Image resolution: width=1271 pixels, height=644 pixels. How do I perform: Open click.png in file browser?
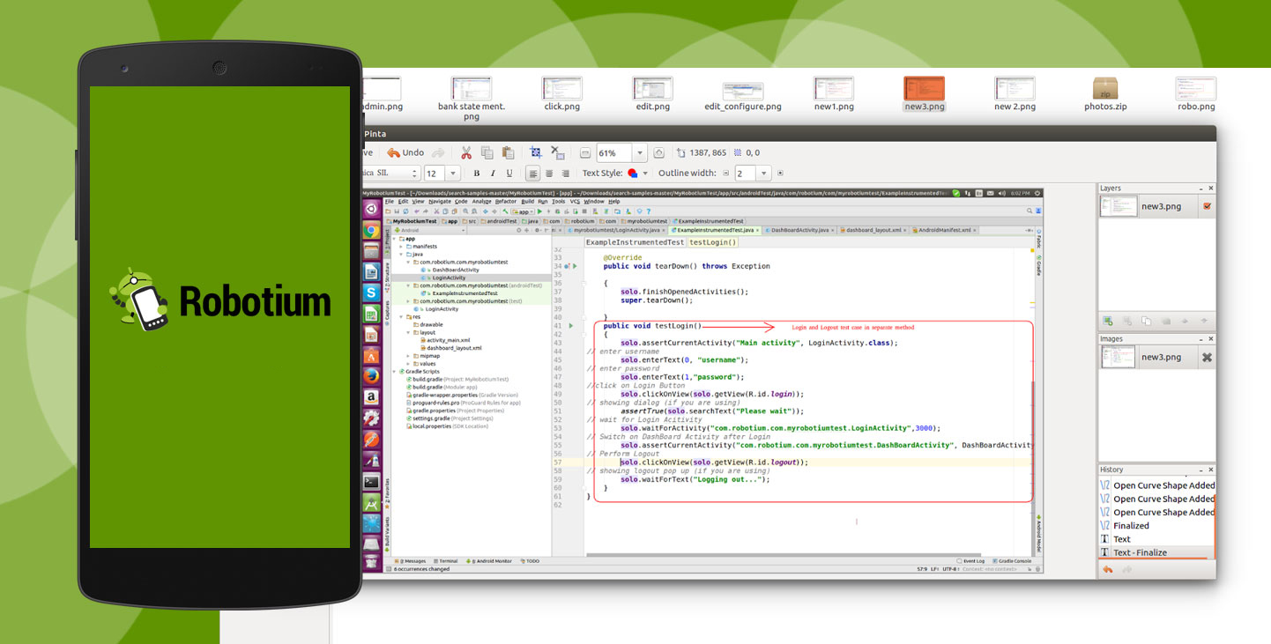click(561, 93)
